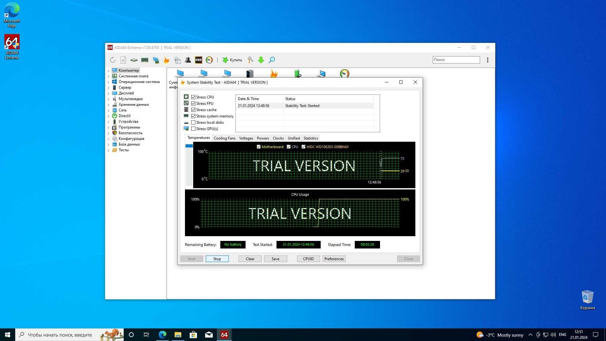Click the green download arrow icon

261,60
